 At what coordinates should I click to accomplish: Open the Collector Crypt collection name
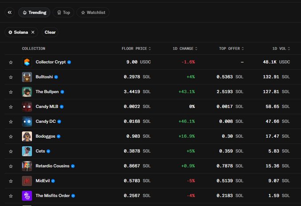[x=51, y=62]
